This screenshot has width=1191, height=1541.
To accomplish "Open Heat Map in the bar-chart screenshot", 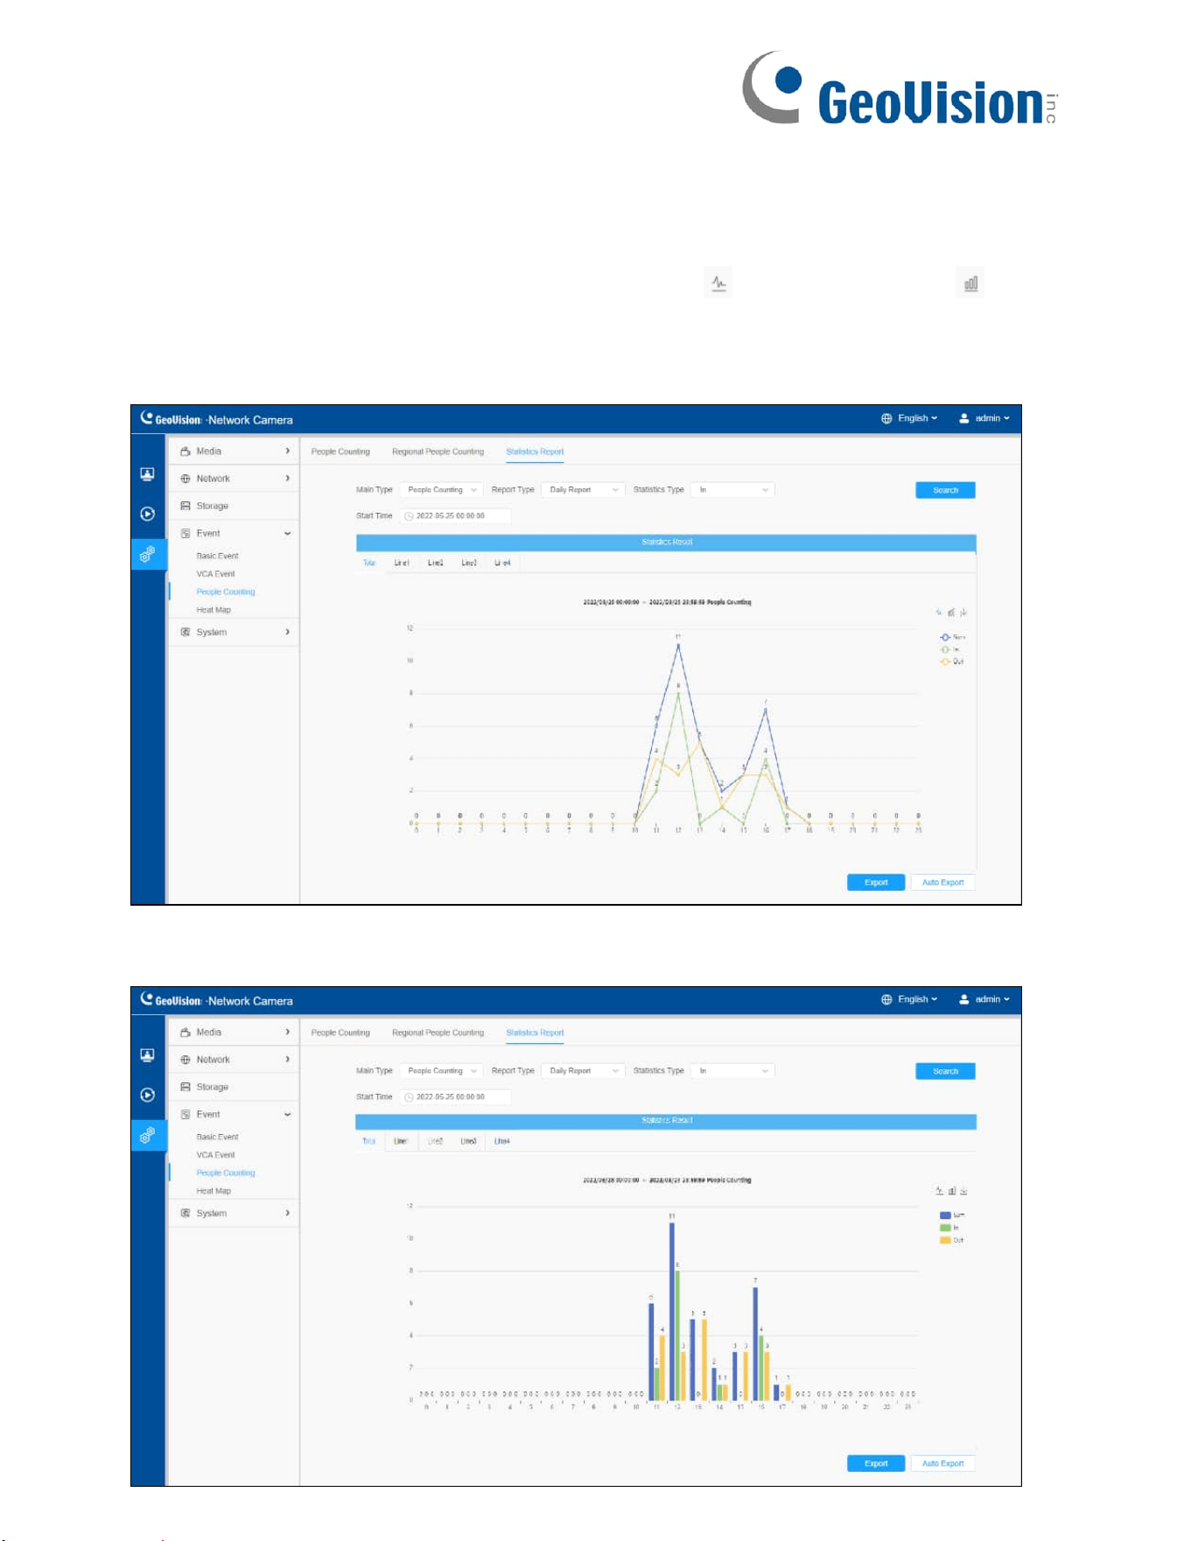I will pyautogui.click(x=214, y=1191).
